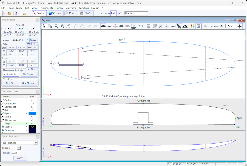The height and width of the screenshot is (166, 247).
Task: Collapse Plugs properties with << button
Action: 32,123
